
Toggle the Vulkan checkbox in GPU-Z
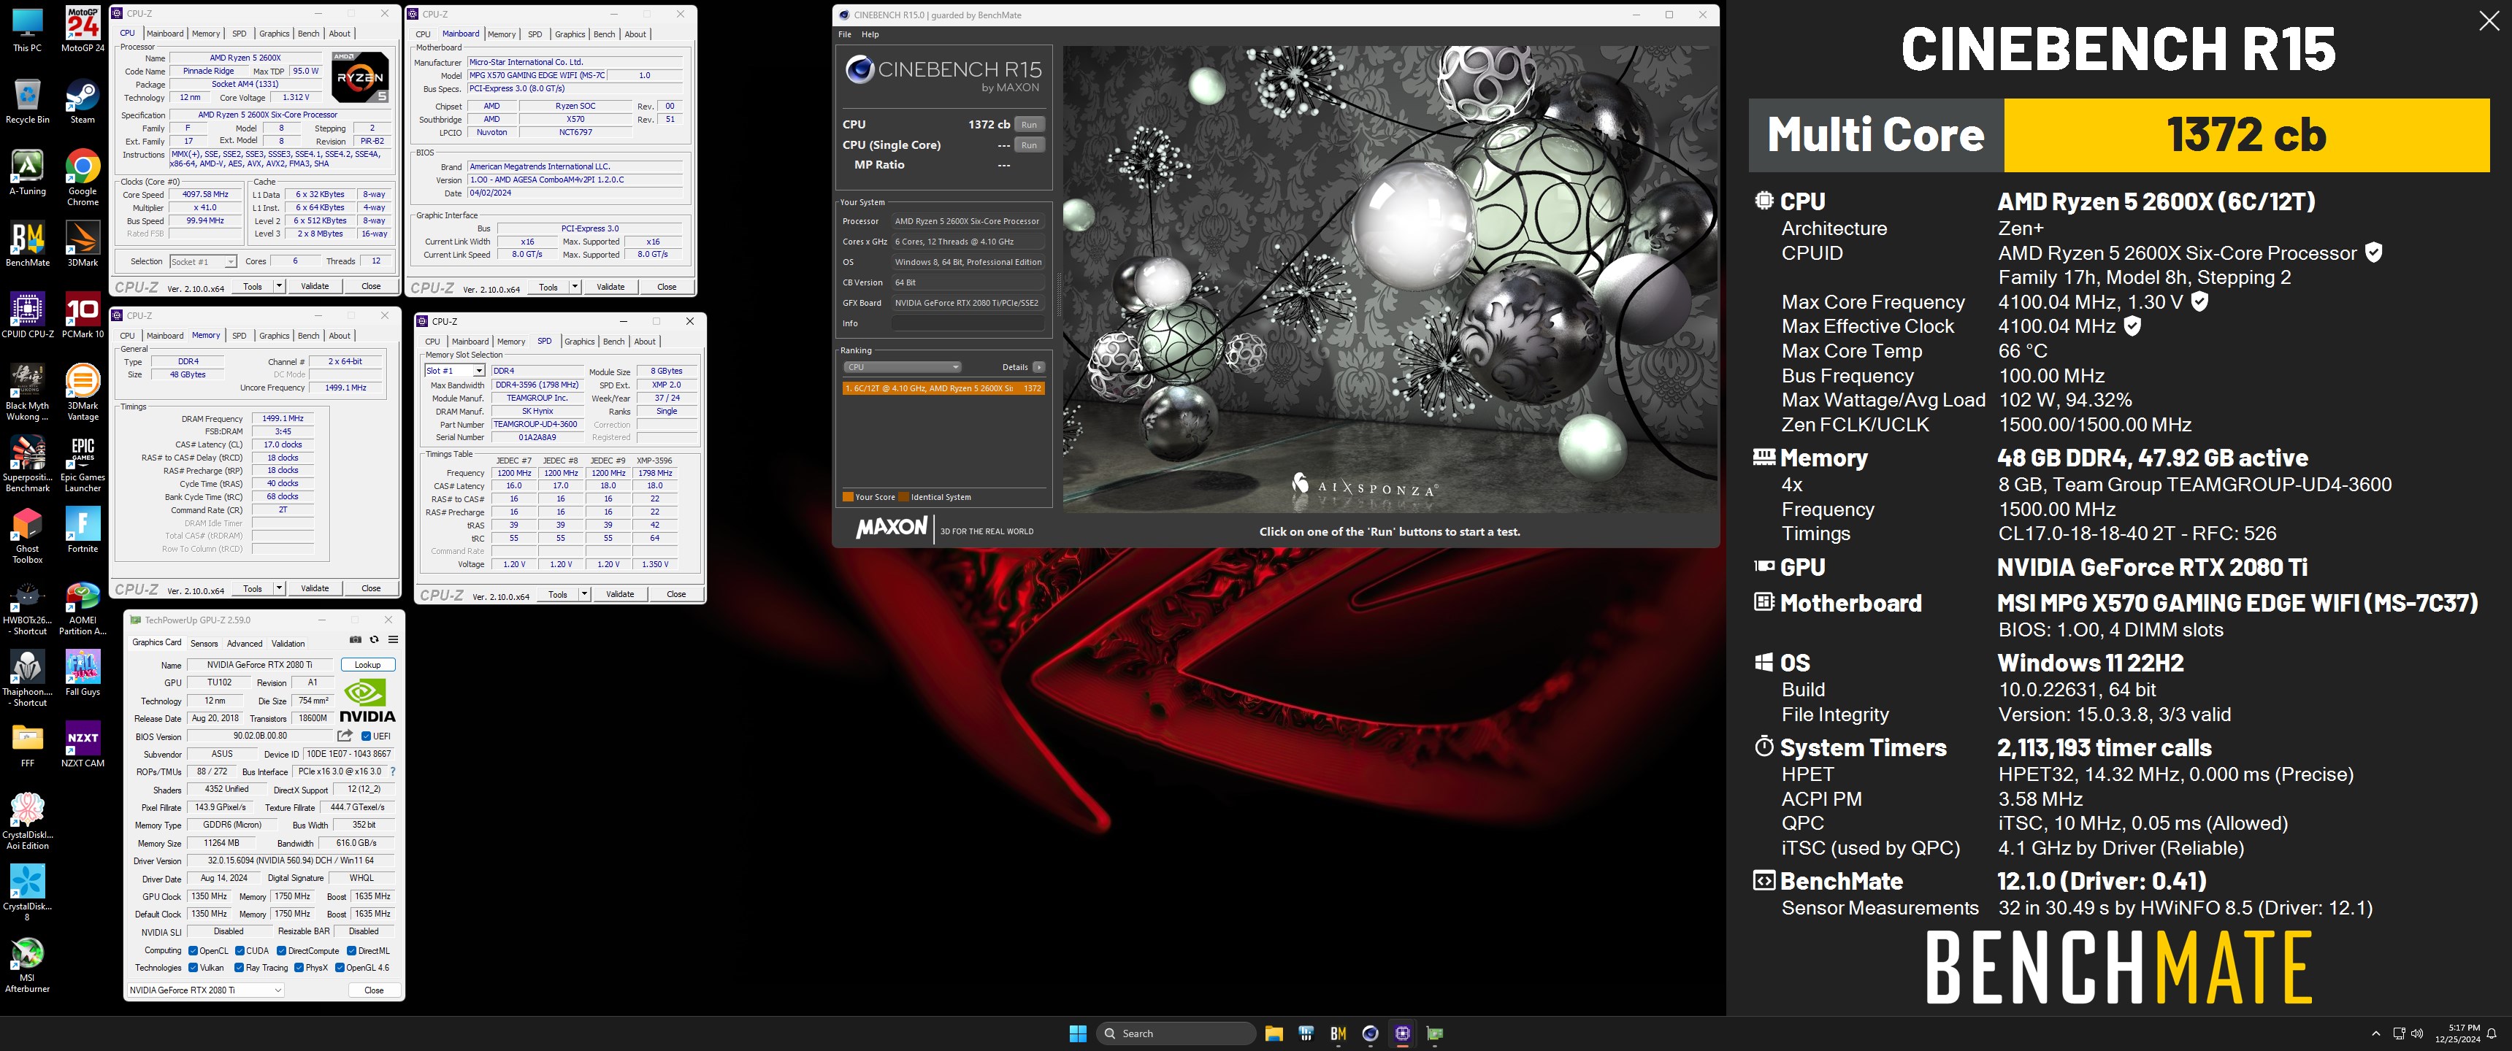click(193, 967)
